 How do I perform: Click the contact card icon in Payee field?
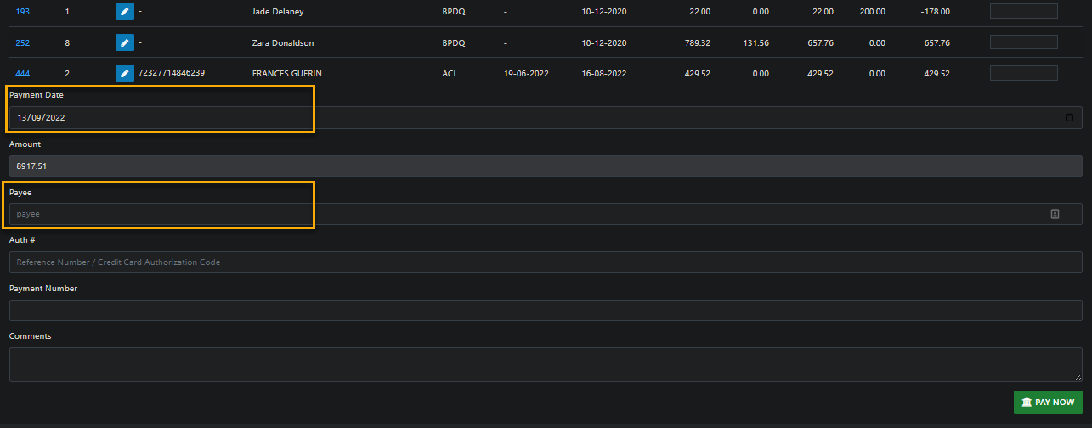[1055, 214]
